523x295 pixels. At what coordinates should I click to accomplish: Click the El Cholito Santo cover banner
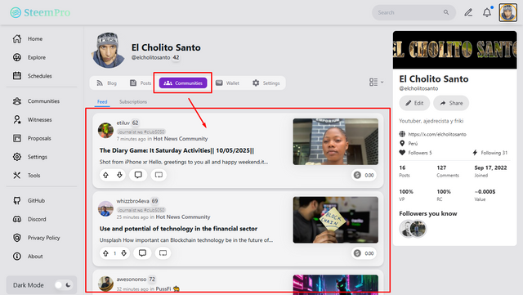454,50
